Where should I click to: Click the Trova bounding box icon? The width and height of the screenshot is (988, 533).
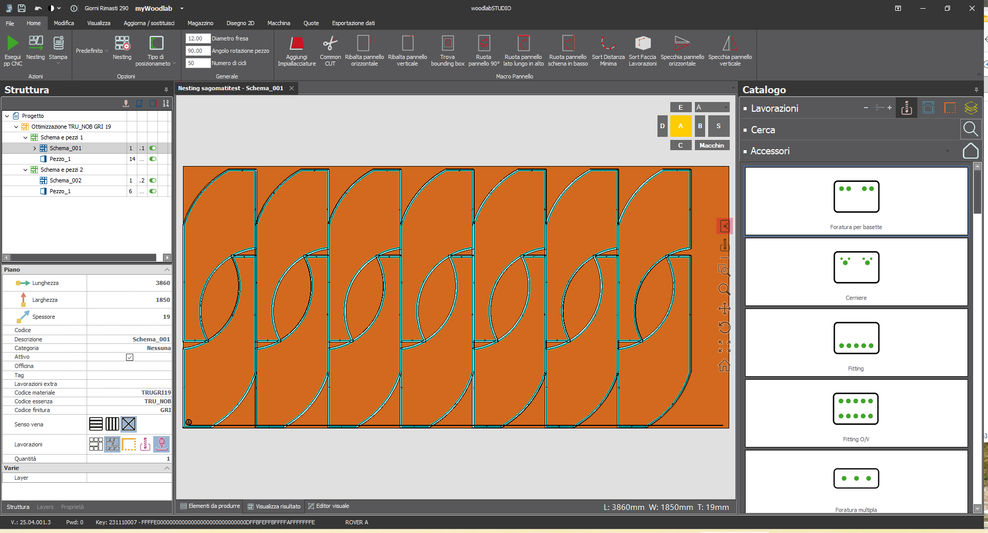447,50
